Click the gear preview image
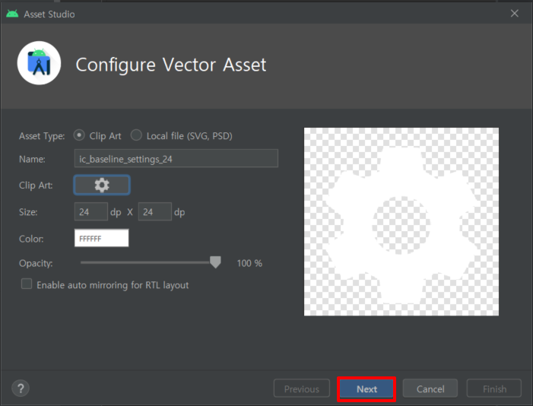 click(401, 222)
